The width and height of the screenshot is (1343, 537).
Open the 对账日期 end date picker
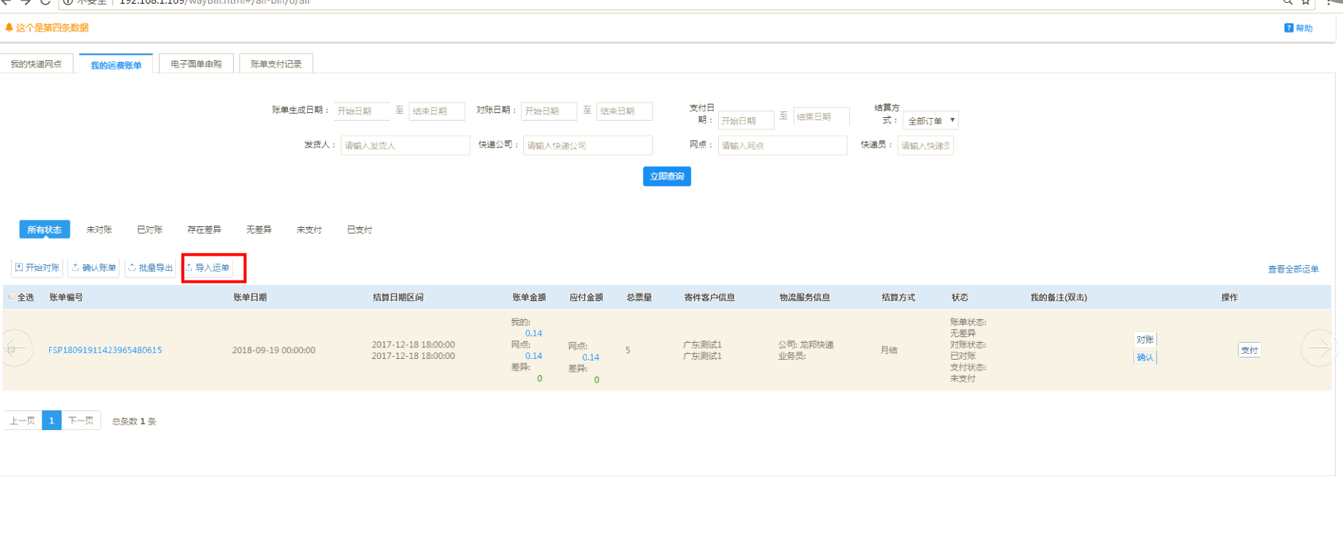click(x=624, y=111)
